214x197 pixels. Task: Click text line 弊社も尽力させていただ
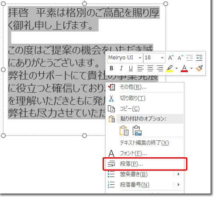[x=56, y=113]
